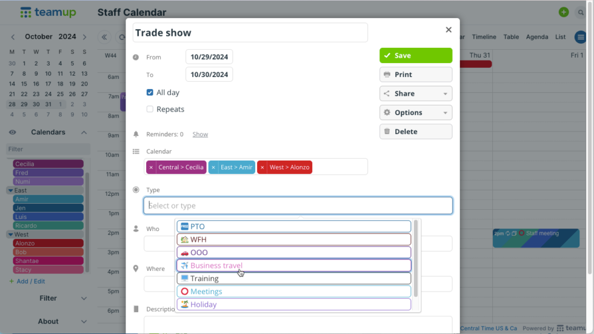Screen dimensions: 594x334
Task: Open the blue hamburger menu icon
Action: [x=581, y=37]
